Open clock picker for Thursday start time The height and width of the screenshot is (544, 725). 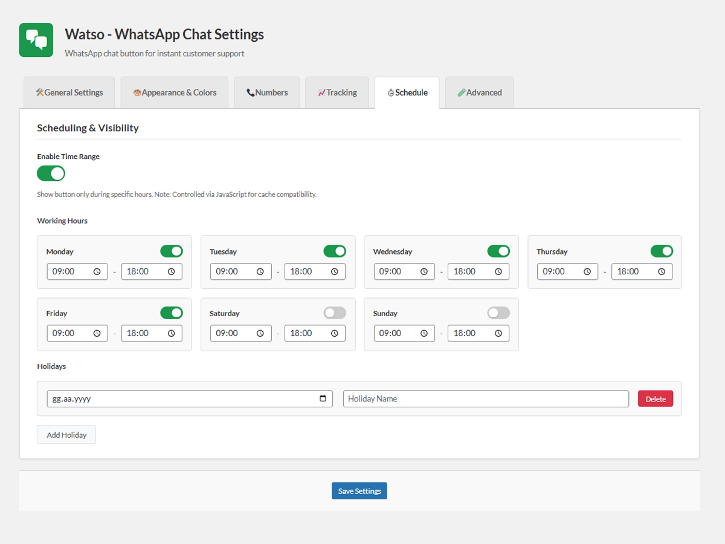coord(587,272)
